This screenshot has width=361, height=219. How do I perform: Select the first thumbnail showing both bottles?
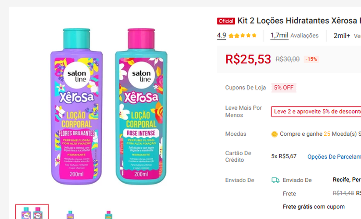32,212
